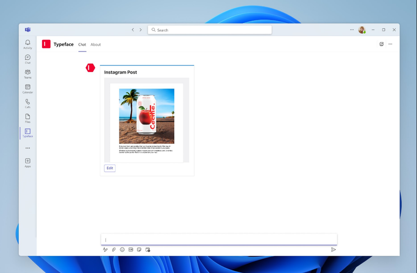Click the Edit button under Instagram Post
The image size is (417, 273).
(x=110, y=168)
